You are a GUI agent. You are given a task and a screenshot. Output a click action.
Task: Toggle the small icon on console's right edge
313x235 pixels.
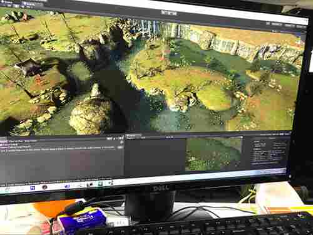(x=122, y=142)
